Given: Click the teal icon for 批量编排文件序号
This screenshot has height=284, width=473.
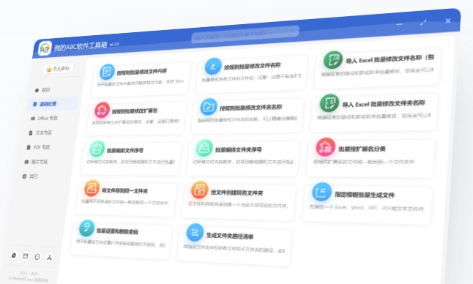Looking at the screenshot, I should click(x=97, y=149).
